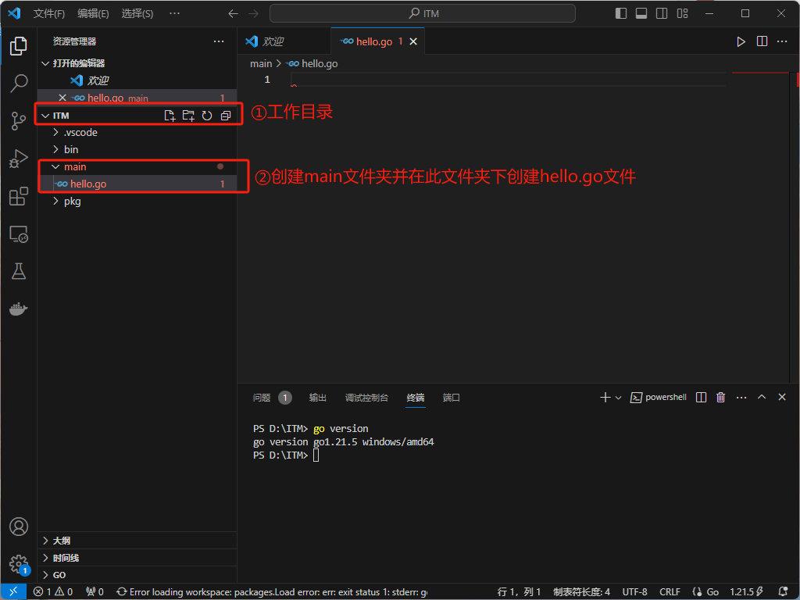Kill the terminal with trash icon
The width and height of the screenshot is (800, 600).
pos(720,398)
